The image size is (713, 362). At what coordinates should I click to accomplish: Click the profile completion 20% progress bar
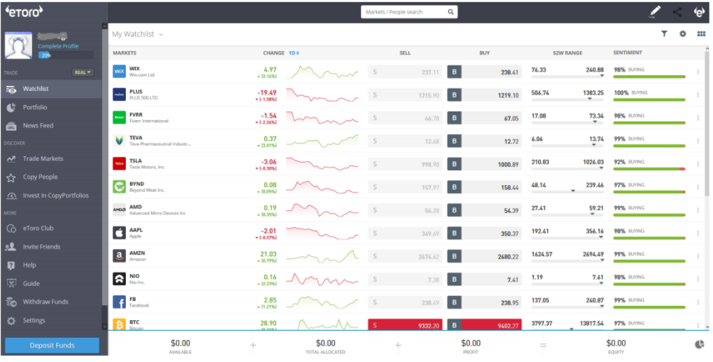pos(66,55)
